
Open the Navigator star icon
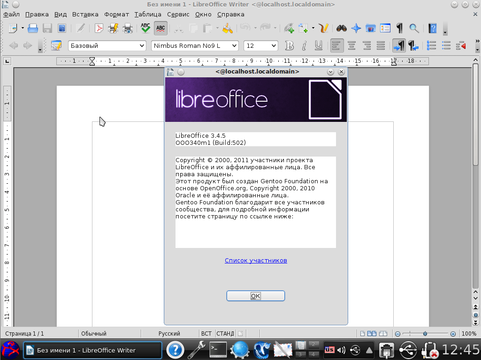[x=356, y=29]
